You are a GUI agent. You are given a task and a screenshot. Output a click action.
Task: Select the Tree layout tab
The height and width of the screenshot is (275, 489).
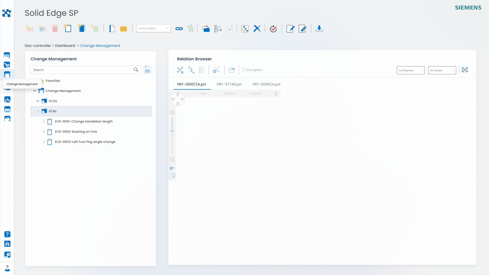[203, 93]
